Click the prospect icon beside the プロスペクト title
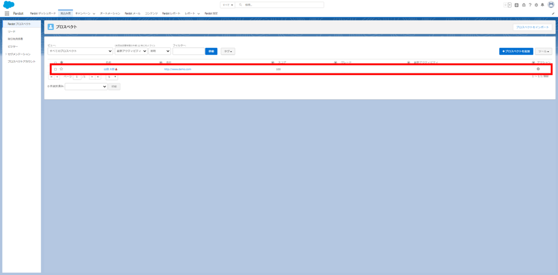This screenshot has height=275, width=558. coord(51,27)
